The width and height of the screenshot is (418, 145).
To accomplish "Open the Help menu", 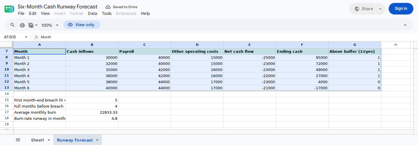I will [x=145, y=13].
